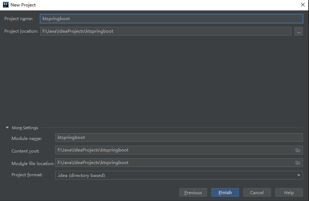
Task: Click the Project location label
Action: pyautogui.click(x=21, y=31)
